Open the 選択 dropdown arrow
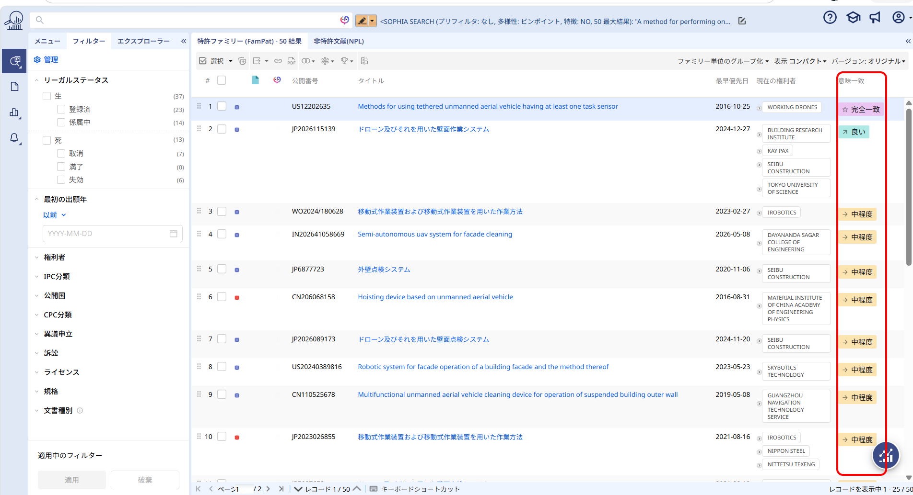913x495 pixels. [x=231, y=61]
